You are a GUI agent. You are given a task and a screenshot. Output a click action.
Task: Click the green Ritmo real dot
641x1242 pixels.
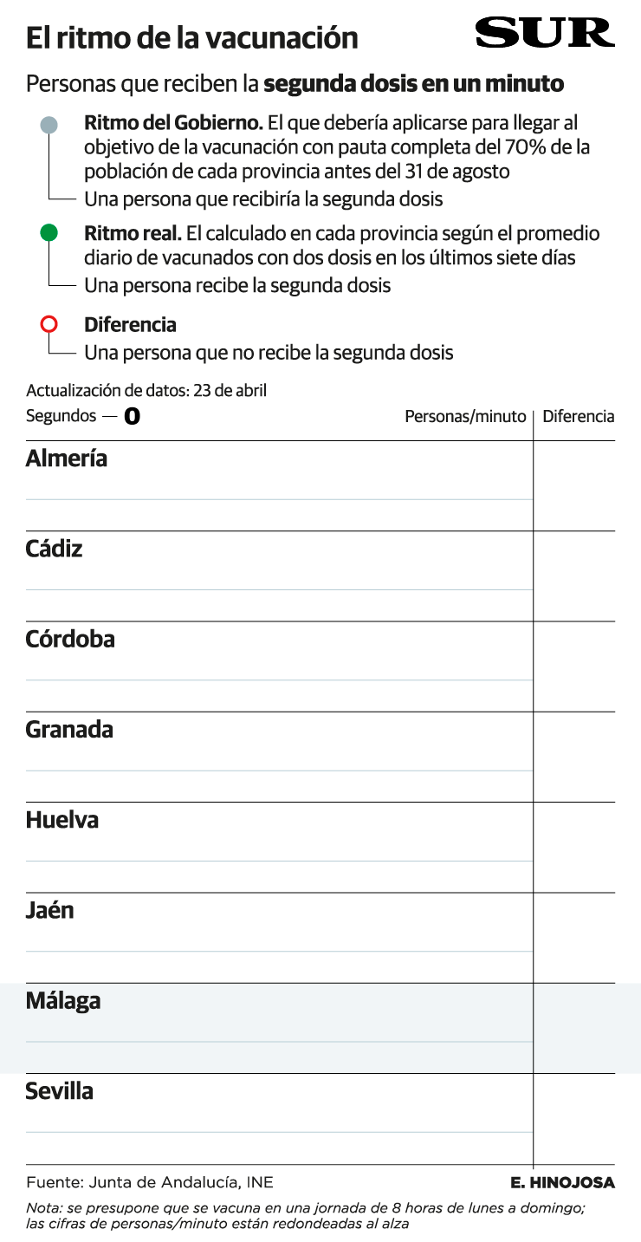49,232
